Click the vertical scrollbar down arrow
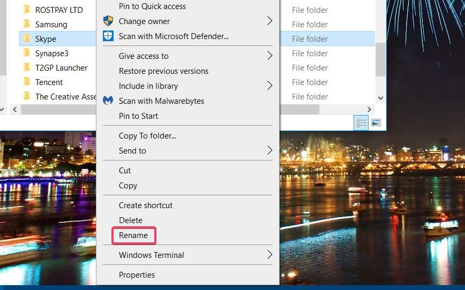 click(x=381, y=98)
